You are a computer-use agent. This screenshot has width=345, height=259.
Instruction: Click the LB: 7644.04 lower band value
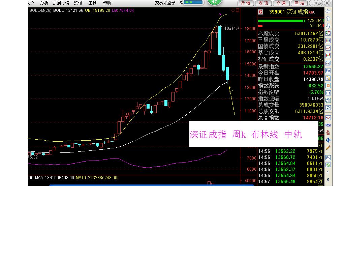pyautogui.click(x=123, y=10)
